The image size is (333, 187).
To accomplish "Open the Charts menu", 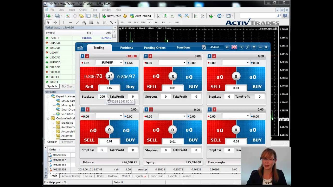I will [83, 10].
